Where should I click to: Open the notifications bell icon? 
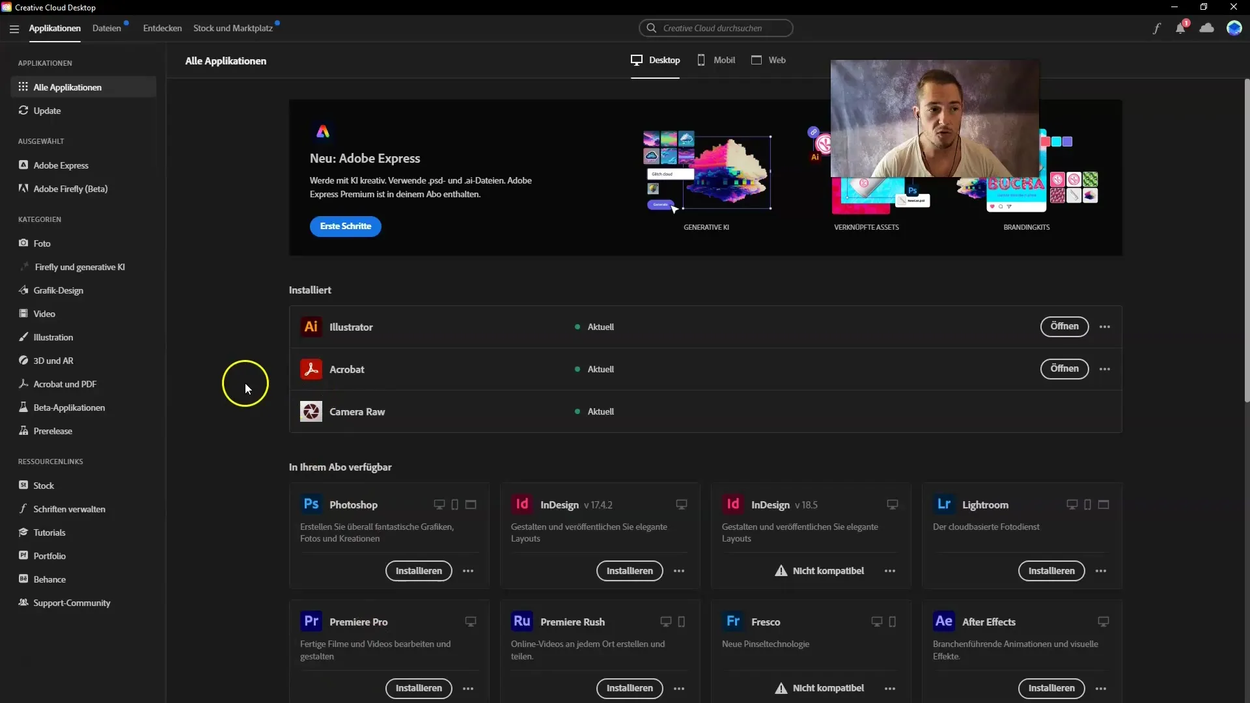pyautogui.click(x=1180, y=28)
